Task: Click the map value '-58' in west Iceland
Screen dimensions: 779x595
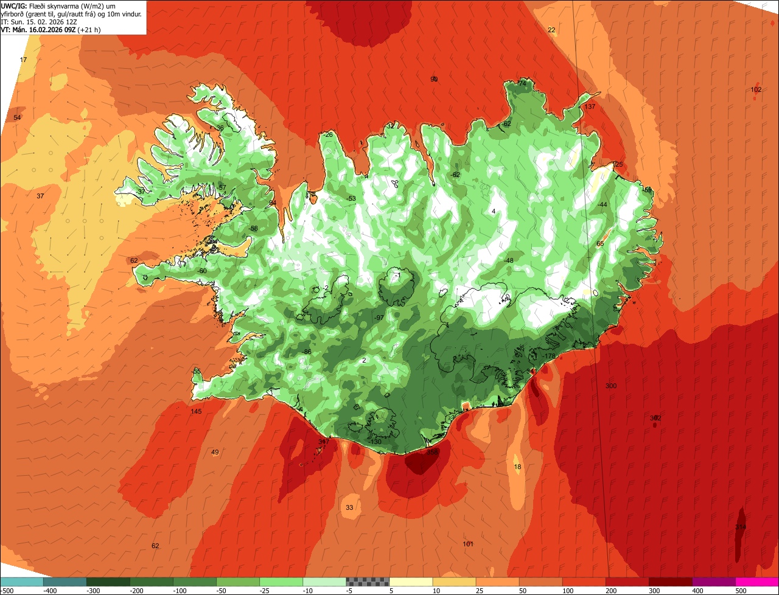Action: point(253,229)
